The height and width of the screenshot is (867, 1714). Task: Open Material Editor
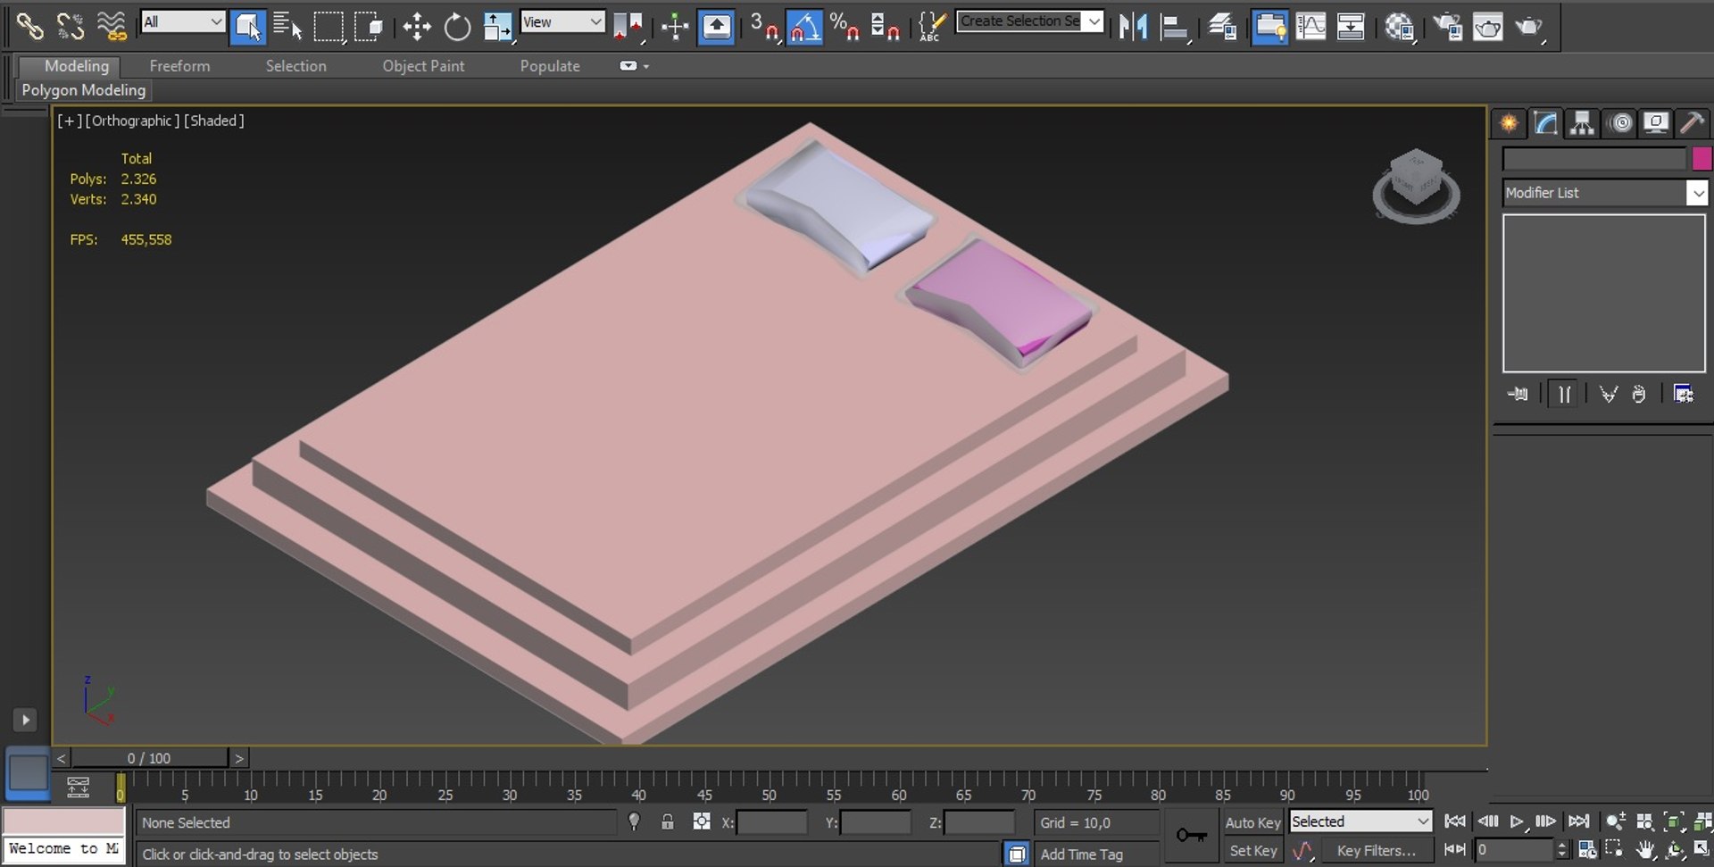[1399, 26]
